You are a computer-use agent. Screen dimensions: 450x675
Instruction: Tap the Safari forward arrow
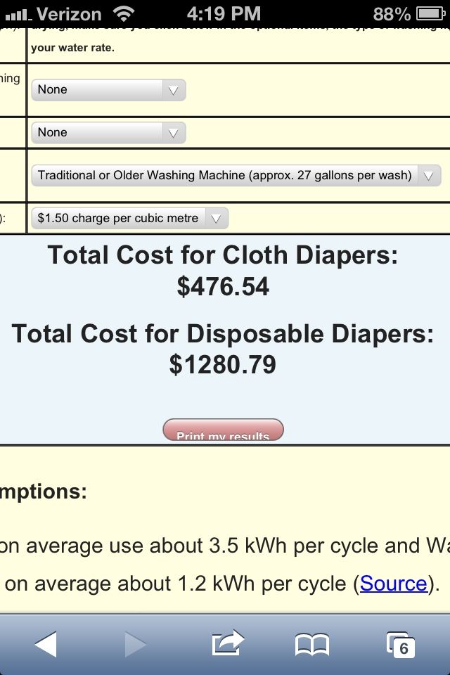[135, 644]
